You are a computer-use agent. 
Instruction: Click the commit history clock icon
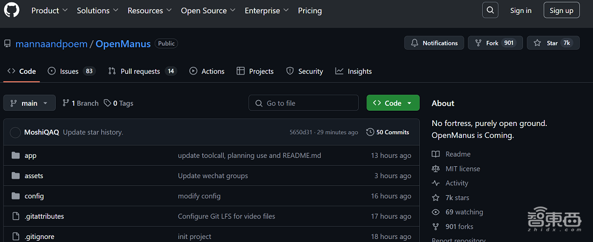pos(371,132)
